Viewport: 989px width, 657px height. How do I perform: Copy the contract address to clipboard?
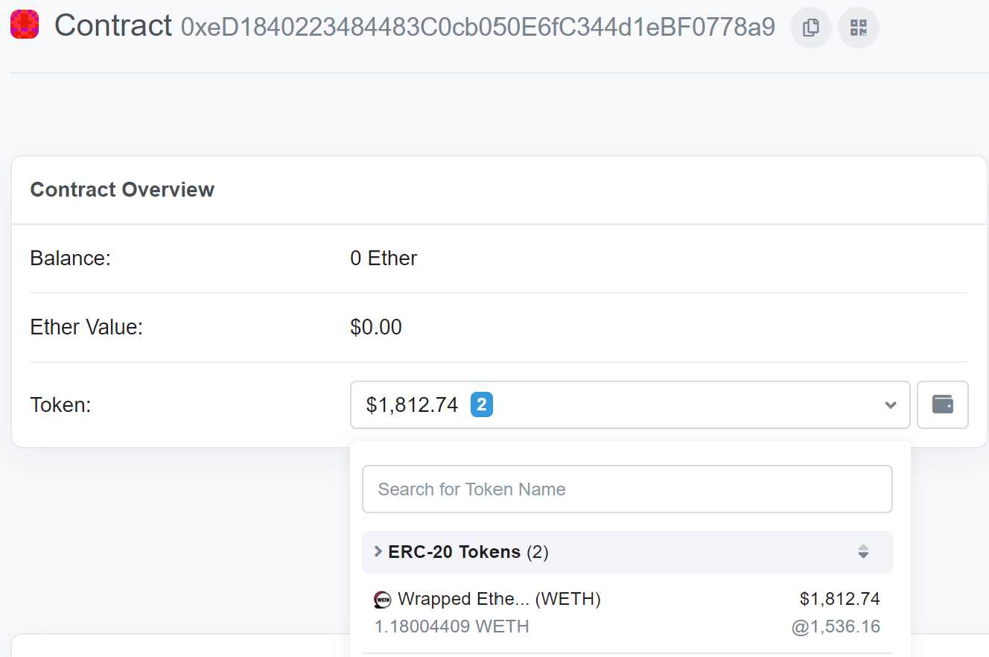[810, 28]
